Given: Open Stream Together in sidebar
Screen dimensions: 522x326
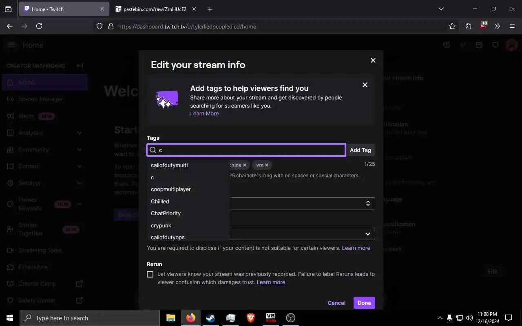Looking at the screenshot, I should [44, 229].
